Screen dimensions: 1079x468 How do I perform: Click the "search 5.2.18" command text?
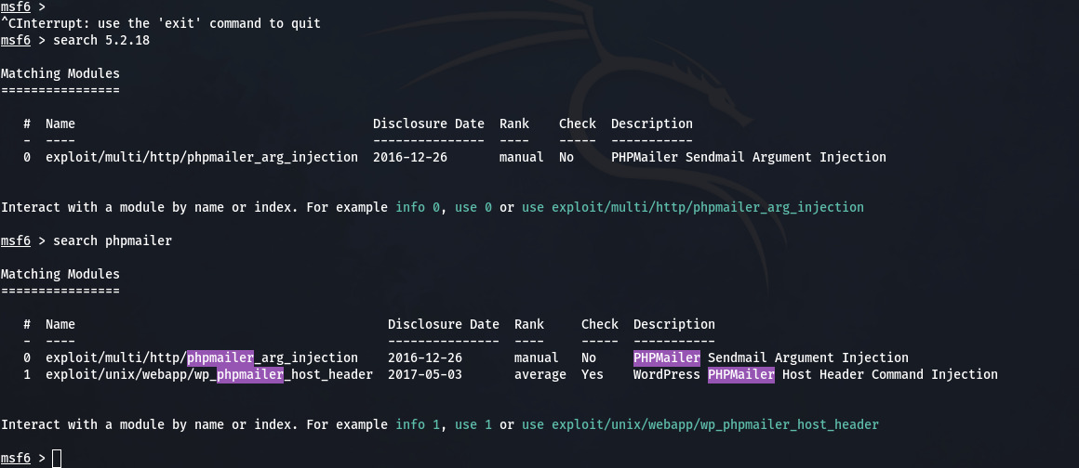101,40
